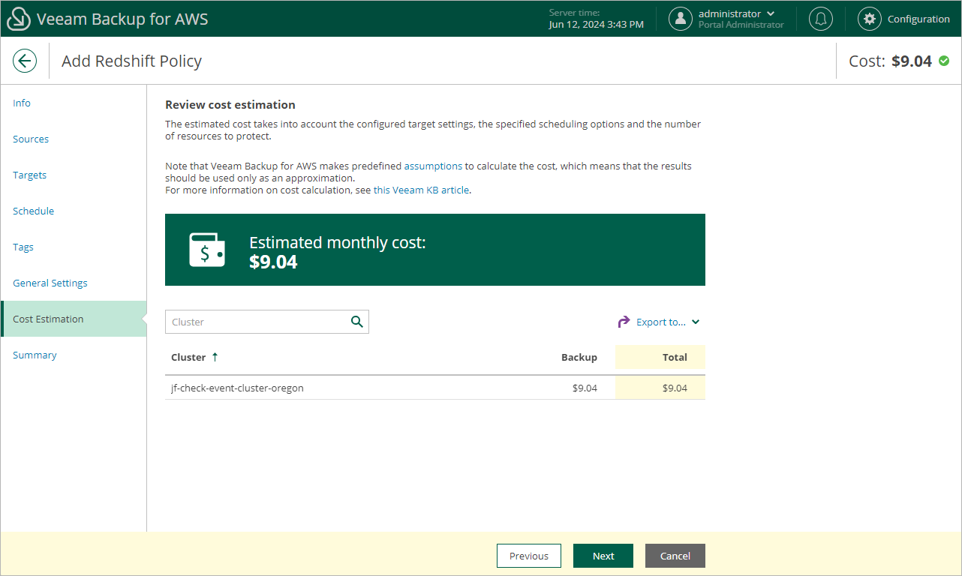Focus the Cluster search field
The width and height of the screenshot is (962, 576).
[267, 322]
